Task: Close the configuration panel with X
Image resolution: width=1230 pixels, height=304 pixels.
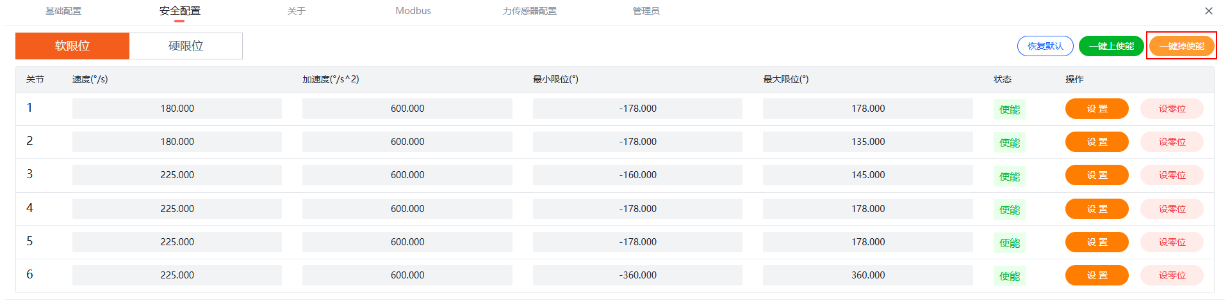Action: point(1208,11)
